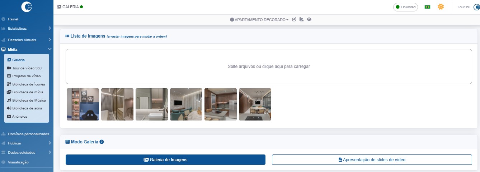
Task: Expand the Passeios Virtuais sidebar section
Action: tap(26, 40)
